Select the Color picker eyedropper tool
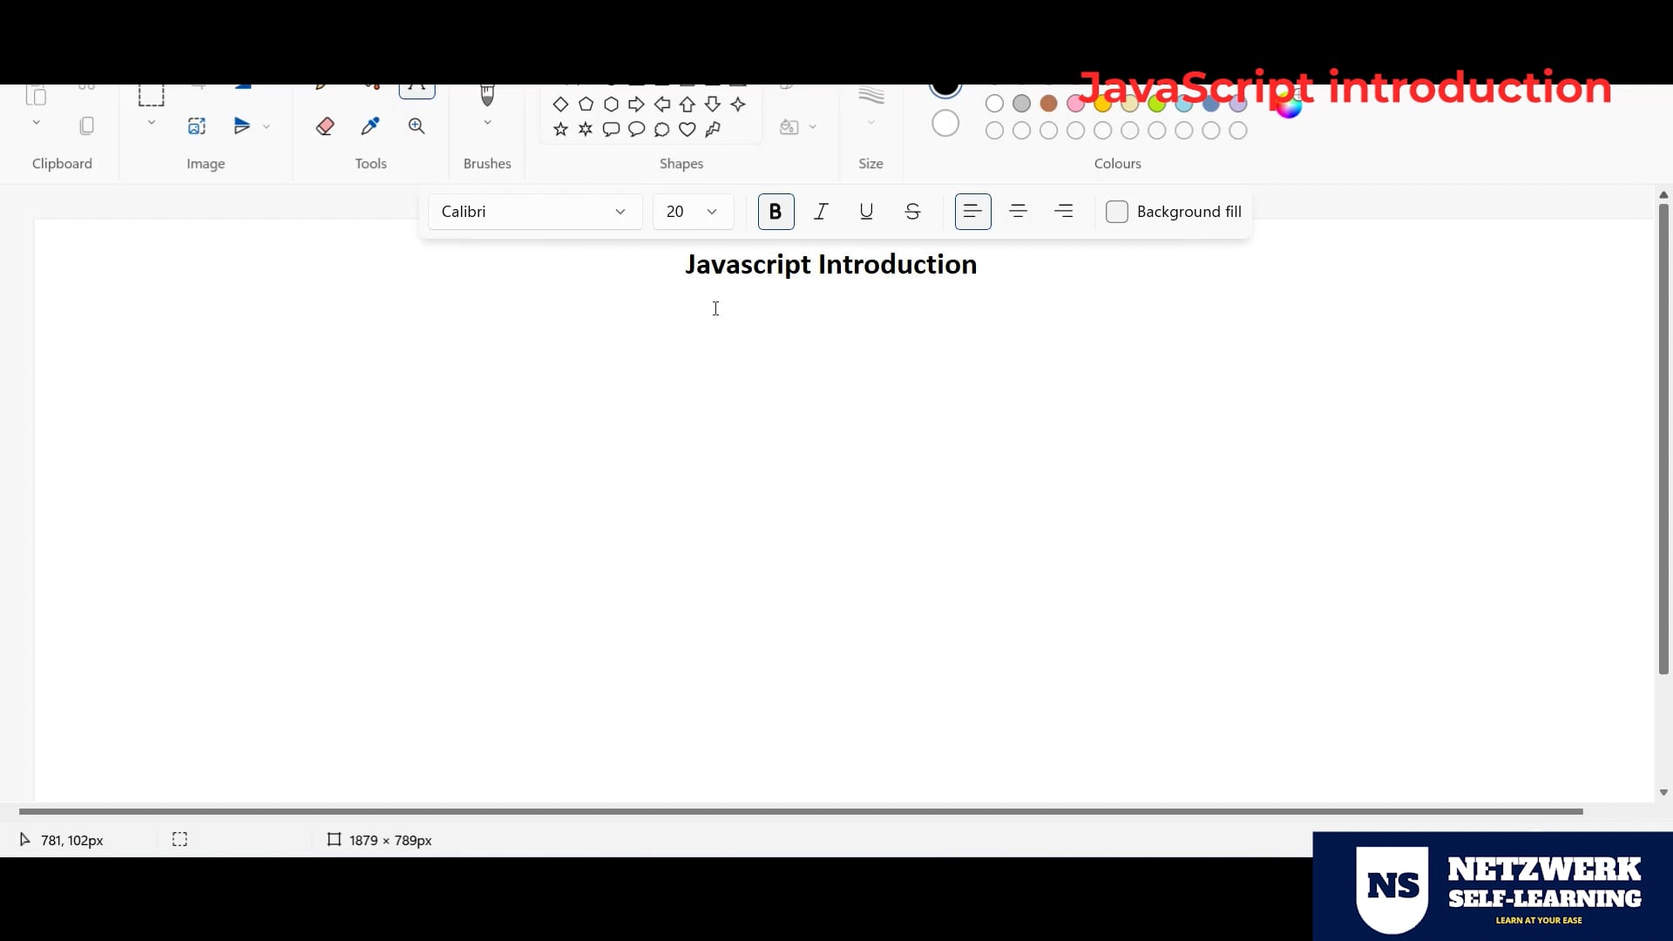Screen dimensions: 1673x941 point(370,125)
